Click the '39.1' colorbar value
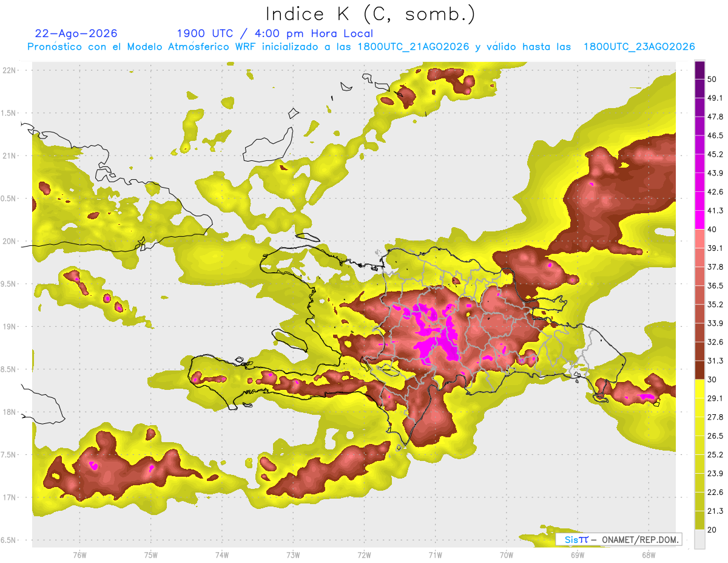This screenshot has height=563, width=728. coord(715,248)
